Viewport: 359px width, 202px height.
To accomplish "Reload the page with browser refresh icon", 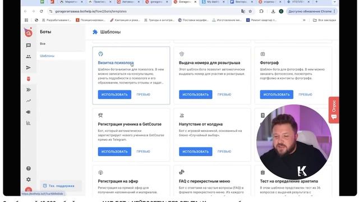I will coord(41,11).
